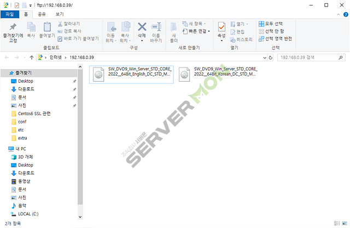Click 192.168.0.39 in address breadcrumb
This screenshot has height=228, width=350.
tap(81, 58)
